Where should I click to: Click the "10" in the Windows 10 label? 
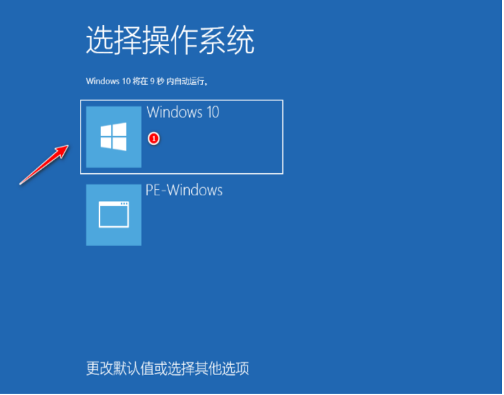coord(213,112)
